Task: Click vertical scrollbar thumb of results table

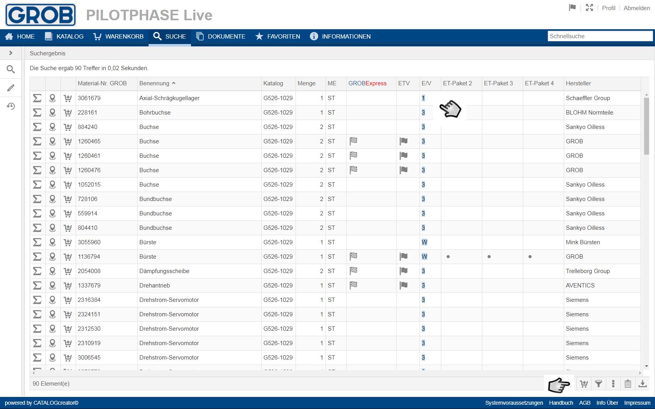Action: (x=646, y=125)
